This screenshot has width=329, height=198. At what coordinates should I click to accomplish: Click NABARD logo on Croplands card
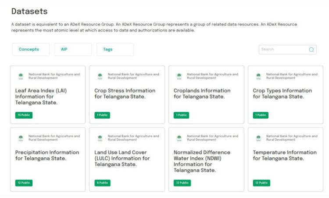pyautogui.click(x=179, y=76)
